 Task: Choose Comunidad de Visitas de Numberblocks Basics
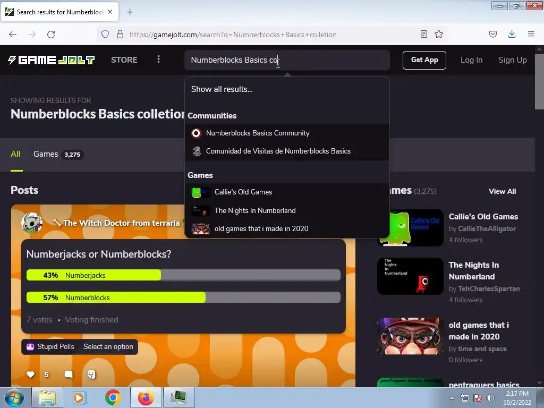click(287, 151)
